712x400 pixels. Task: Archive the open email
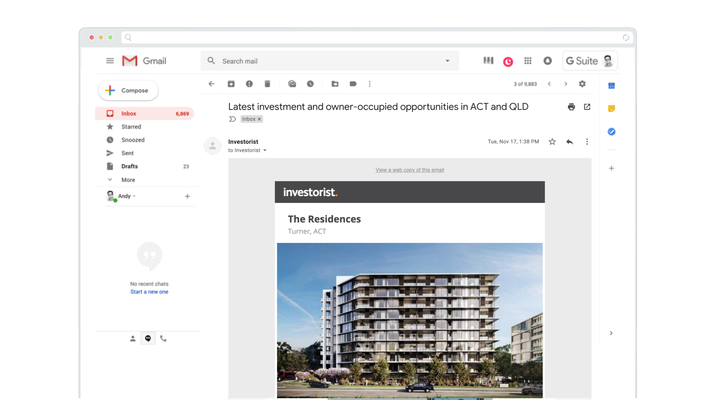click(x=231, y=84)
